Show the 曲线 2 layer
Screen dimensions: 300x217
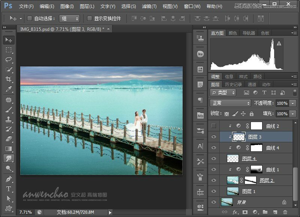point(214,126)
